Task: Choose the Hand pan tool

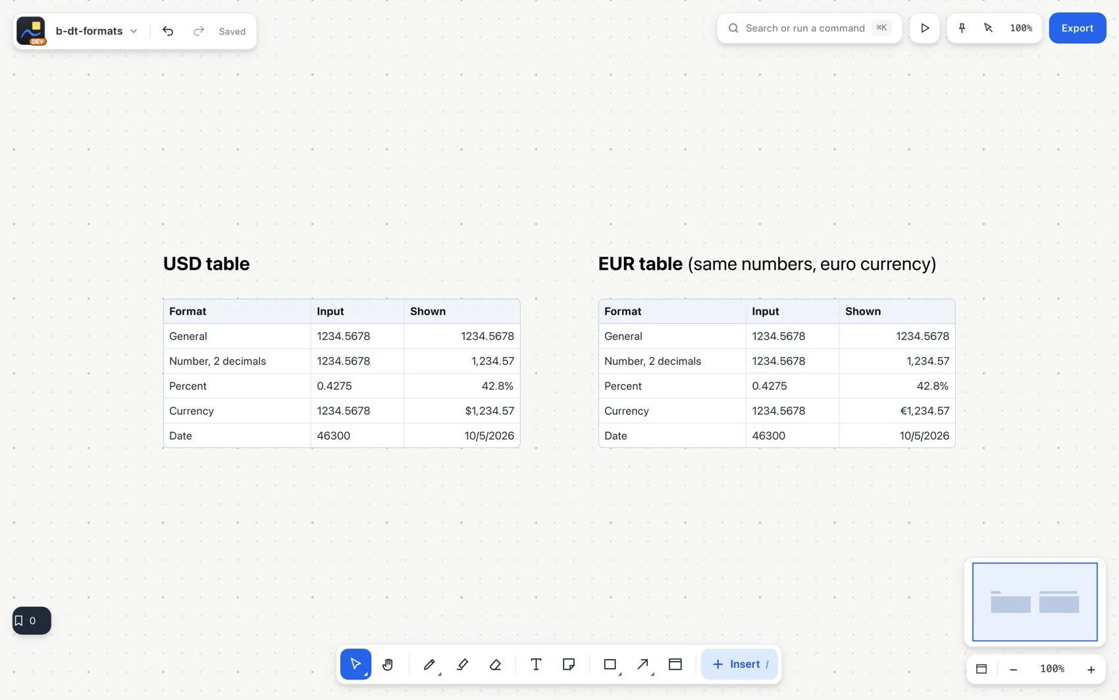Action: coord(388,664)
